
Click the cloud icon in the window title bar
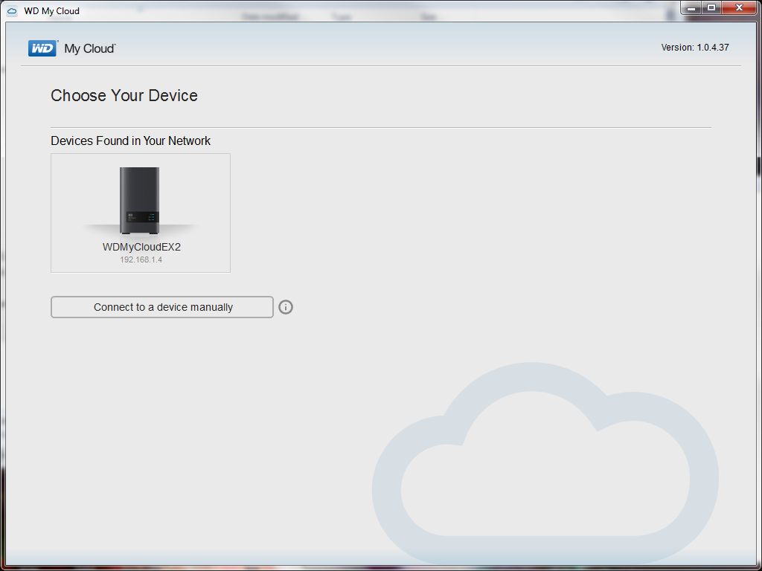click(x=12, y=10)
